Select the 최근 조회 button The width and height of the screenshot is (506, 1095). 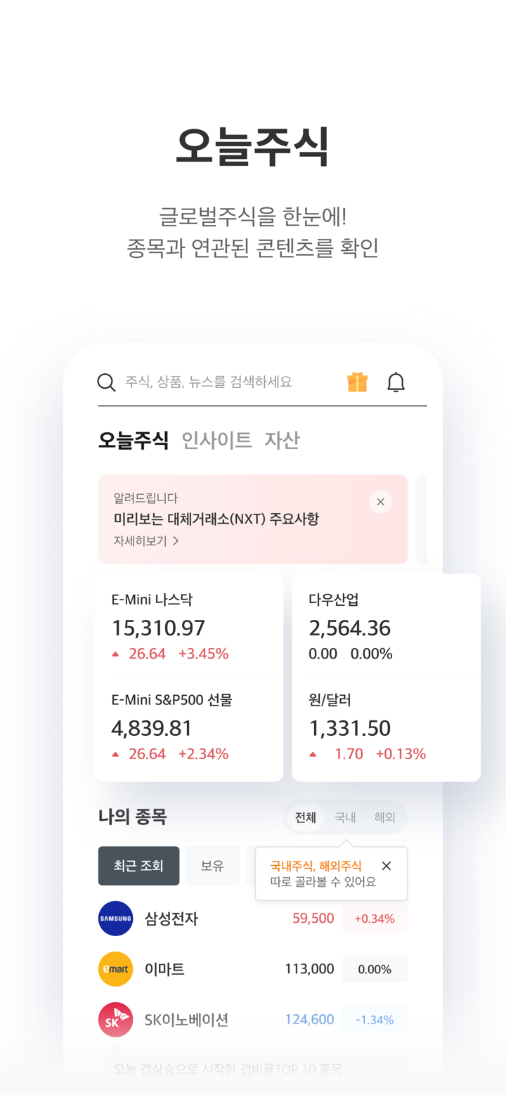138,866
